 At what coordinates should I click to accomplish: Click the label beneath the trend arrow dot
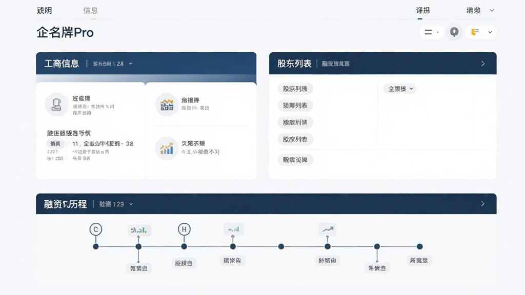tap(327, 261)
